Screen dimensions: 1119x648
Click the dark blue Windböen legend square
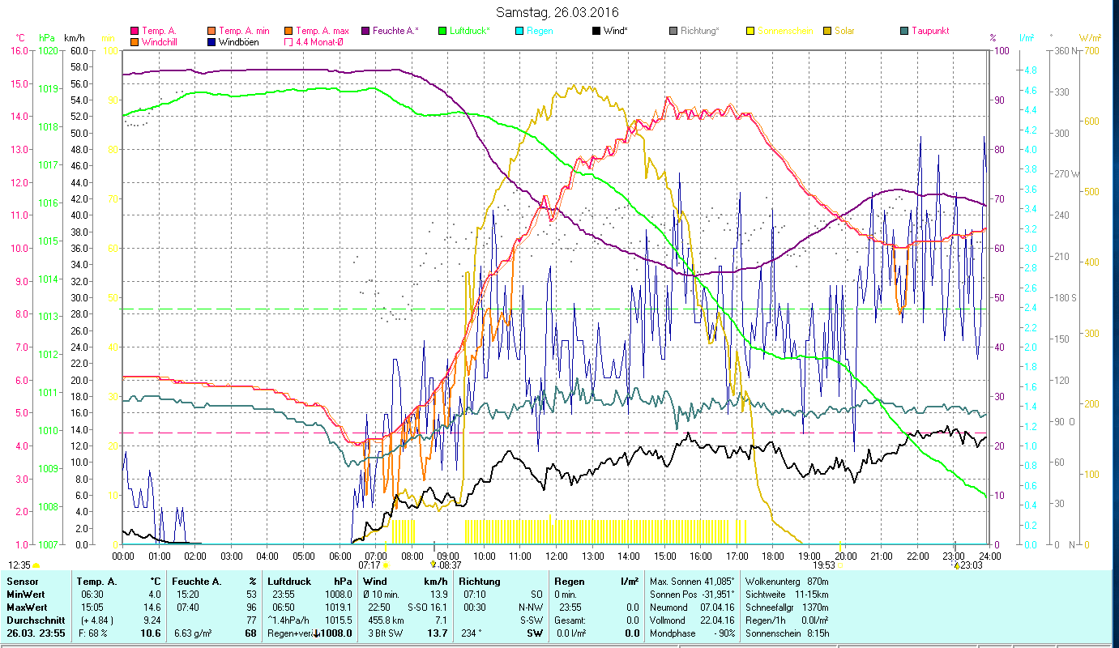211,42
